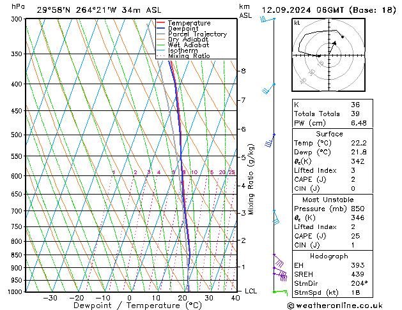Click the 40 temperature axis label
Screen dimensions: 402x310
click(x=235, y=298)
